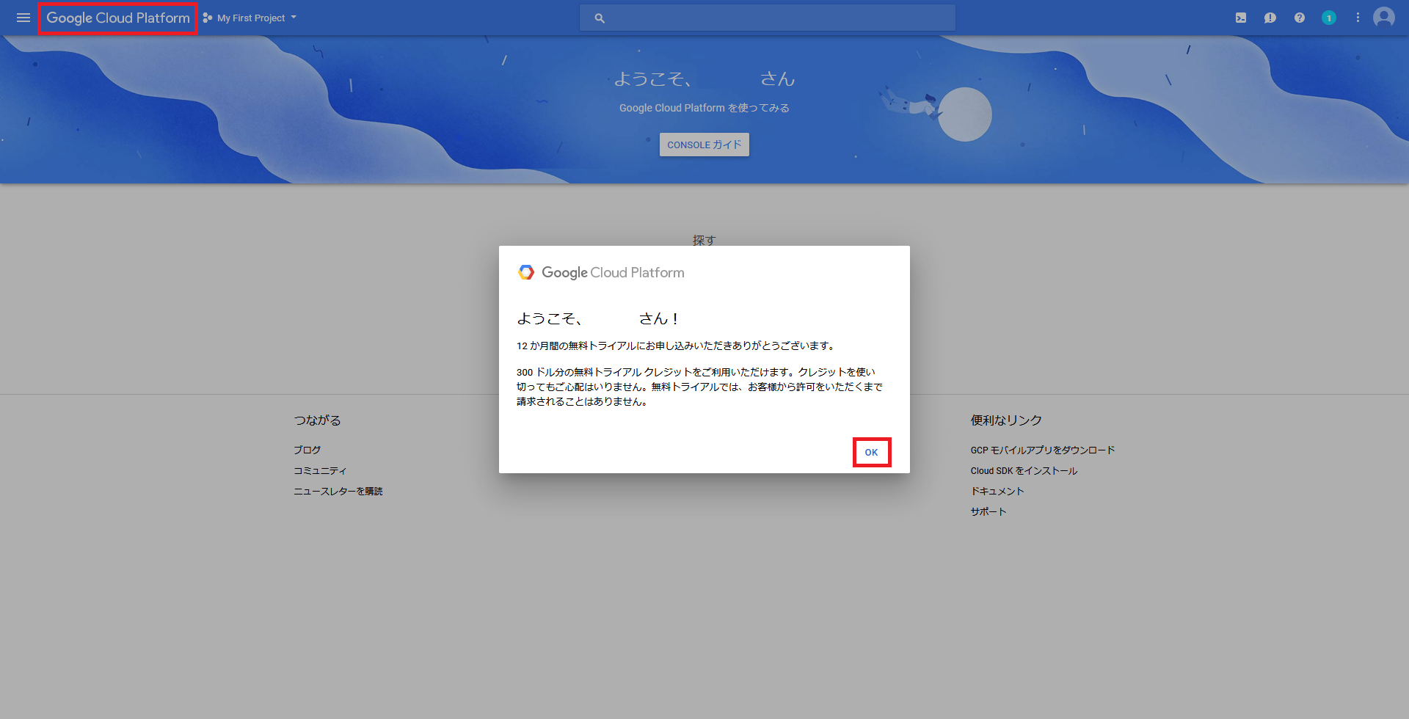Open the user account avatar
The width and height of the screenshot is (1409, 719).
click(1384, 18)
